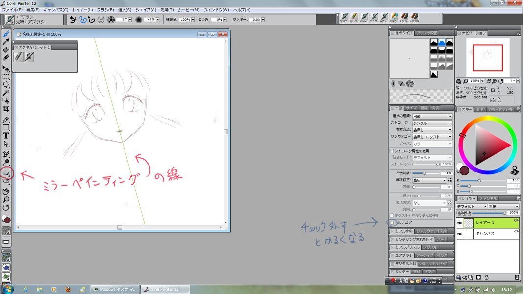523x294 pixels.
Task: Select the Grabber hand tool
Action: (6, 191)
